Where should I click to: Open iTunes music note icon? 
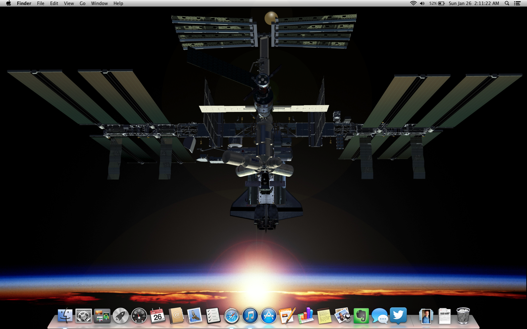250,316
